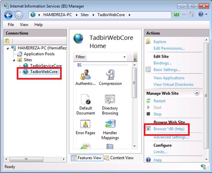212x173 pixels.
Task: Click the Actions pane scroll down arrow
Action: (x=206, y=159)
